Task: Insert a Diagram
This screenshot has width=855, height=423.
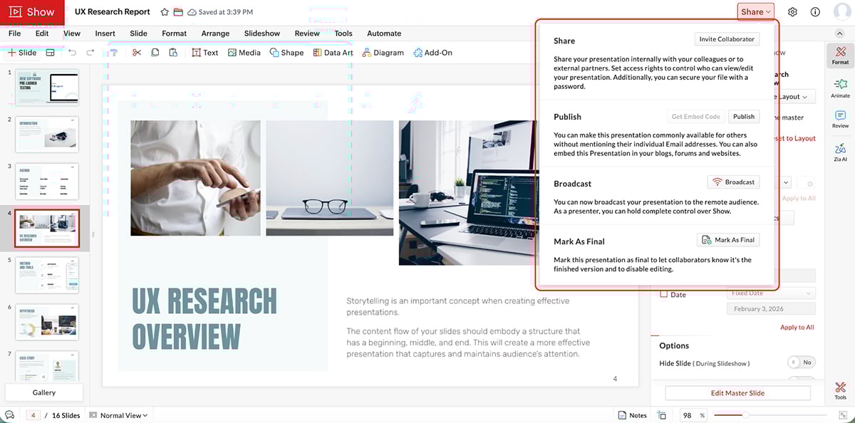Action: (x=383, y=52)
